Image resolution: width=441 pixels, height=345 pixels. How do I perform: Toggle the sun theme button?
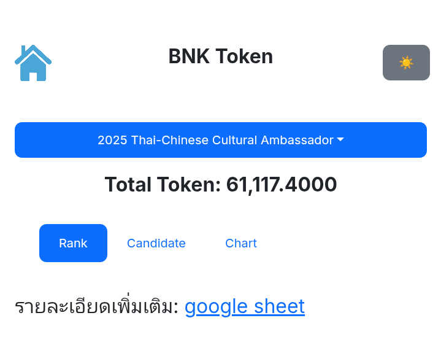pos(406,63)
